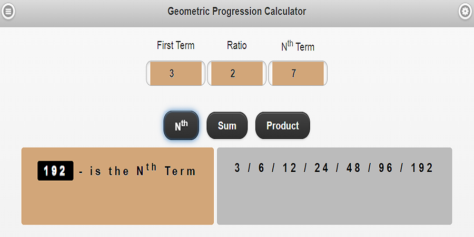Open the hamburger menu icon
Image resolution: width=474 pixels, height=237 pixels.
[x=8, y=11]
